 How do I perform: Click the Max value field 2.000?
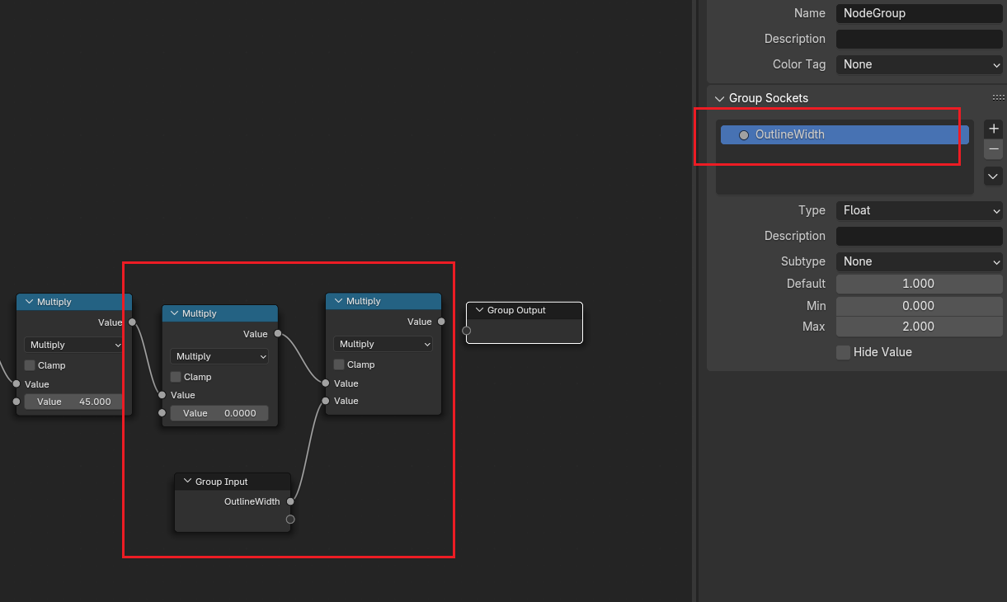click(919, 327)
